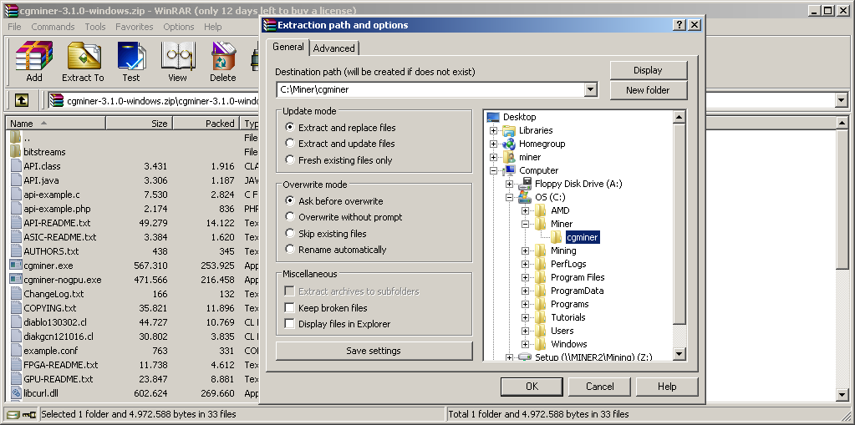
Task: Open the Destination path dropdown arrow
Action: point(590,90)
